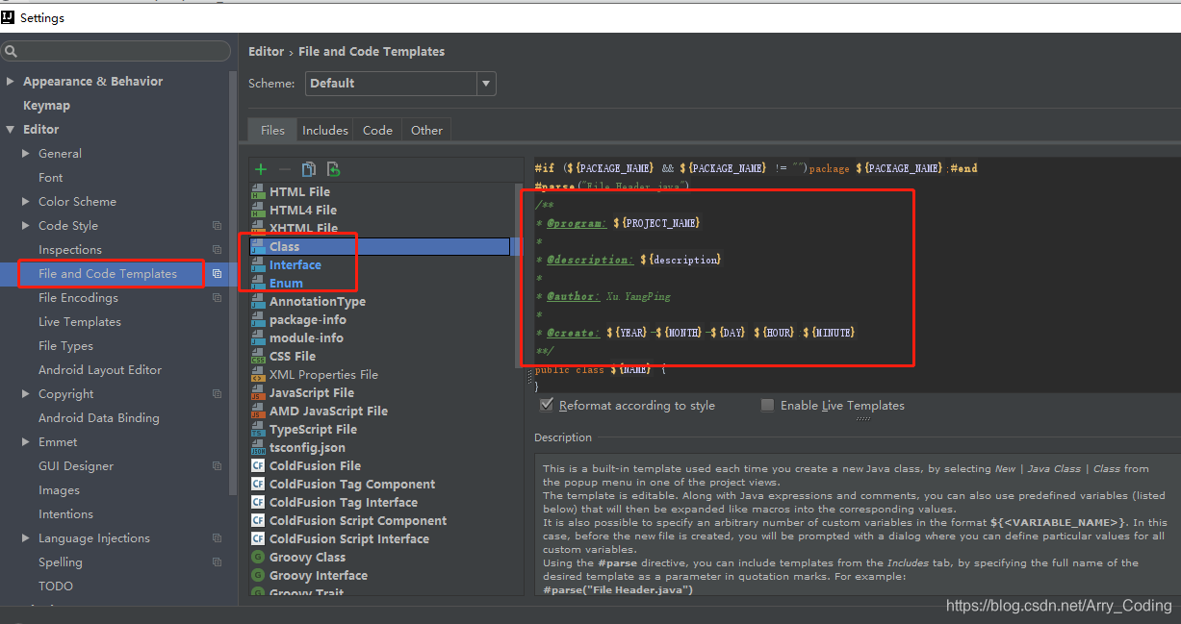The height and width of the screenshot is (624, 1181).
Task: Open the File Types settings page
Action: pos(65,346)
